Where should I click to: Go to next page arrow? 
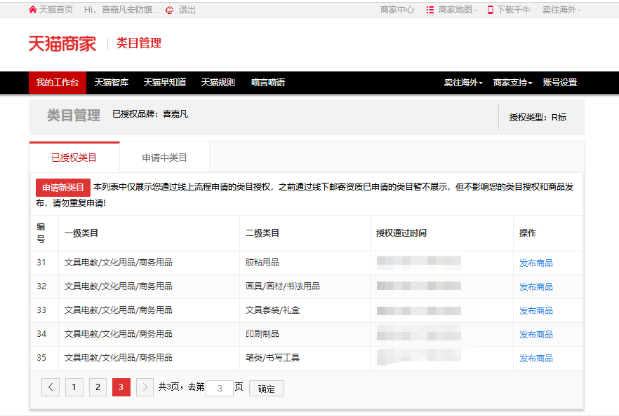point(145,387)
